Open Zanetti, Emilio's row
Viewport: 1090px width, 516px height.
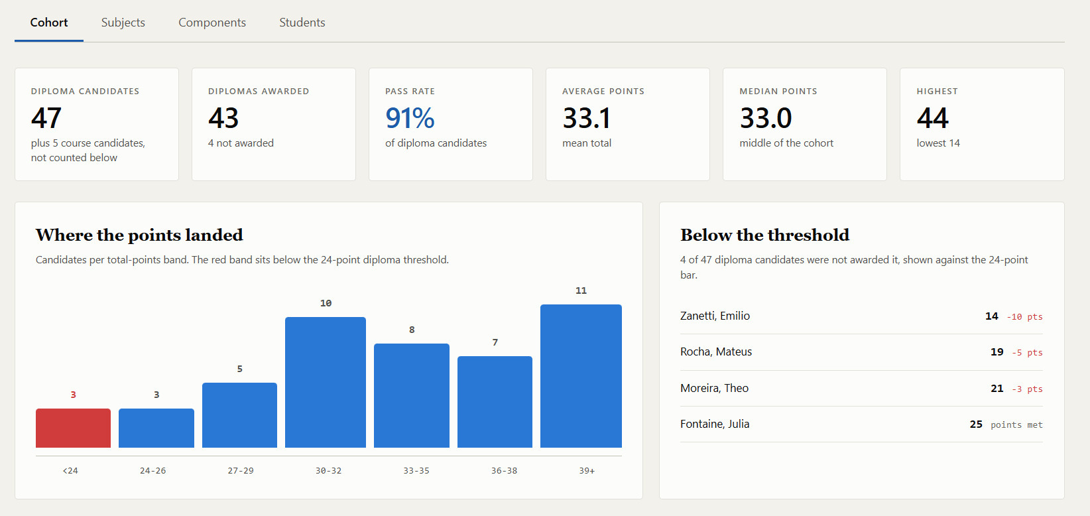[x=861, y=316]
